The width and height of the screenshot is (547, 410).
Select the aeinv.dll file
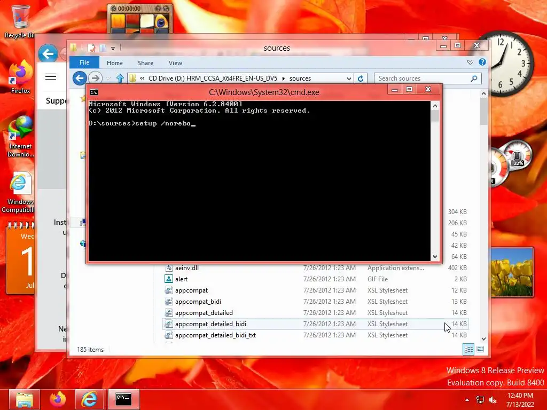316,268
